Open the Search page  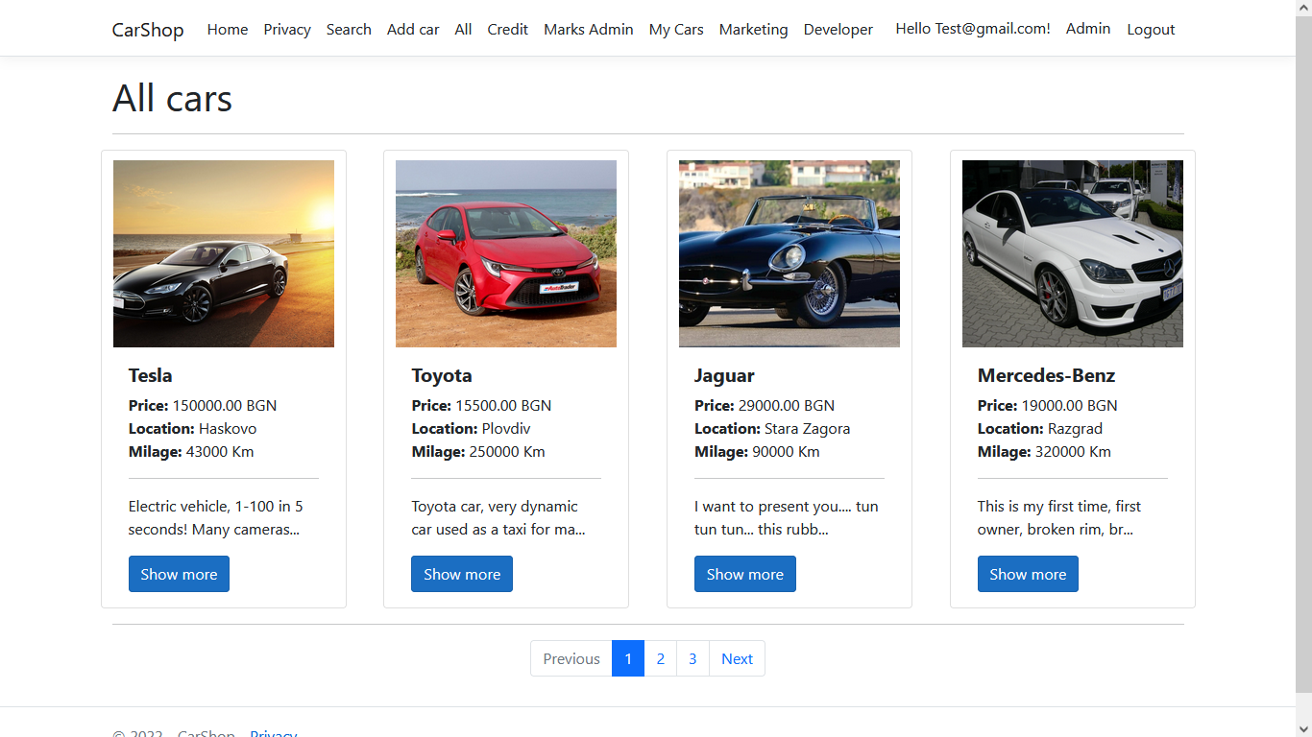click(348, 29)
